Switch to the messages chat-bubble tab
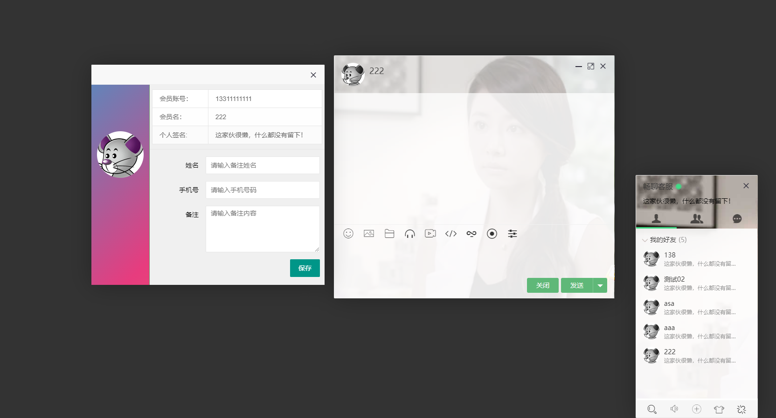776x418 pixels. coord(737,219)
